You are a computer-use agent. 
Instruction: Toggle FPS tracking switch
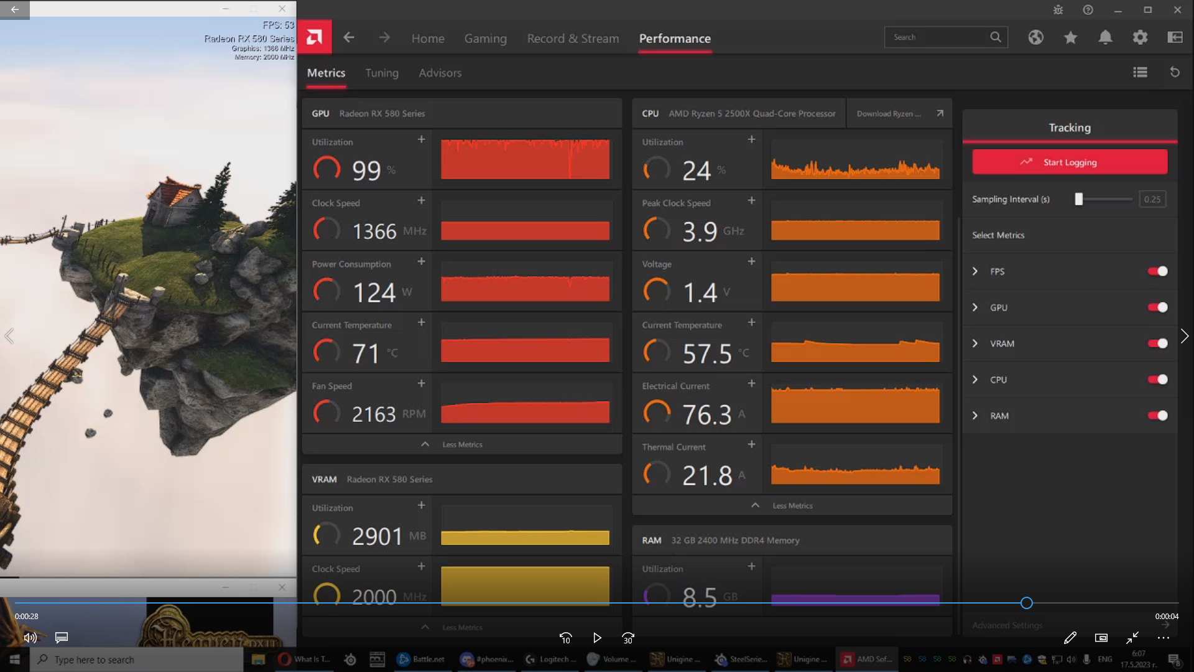[x=1158, y=271]
